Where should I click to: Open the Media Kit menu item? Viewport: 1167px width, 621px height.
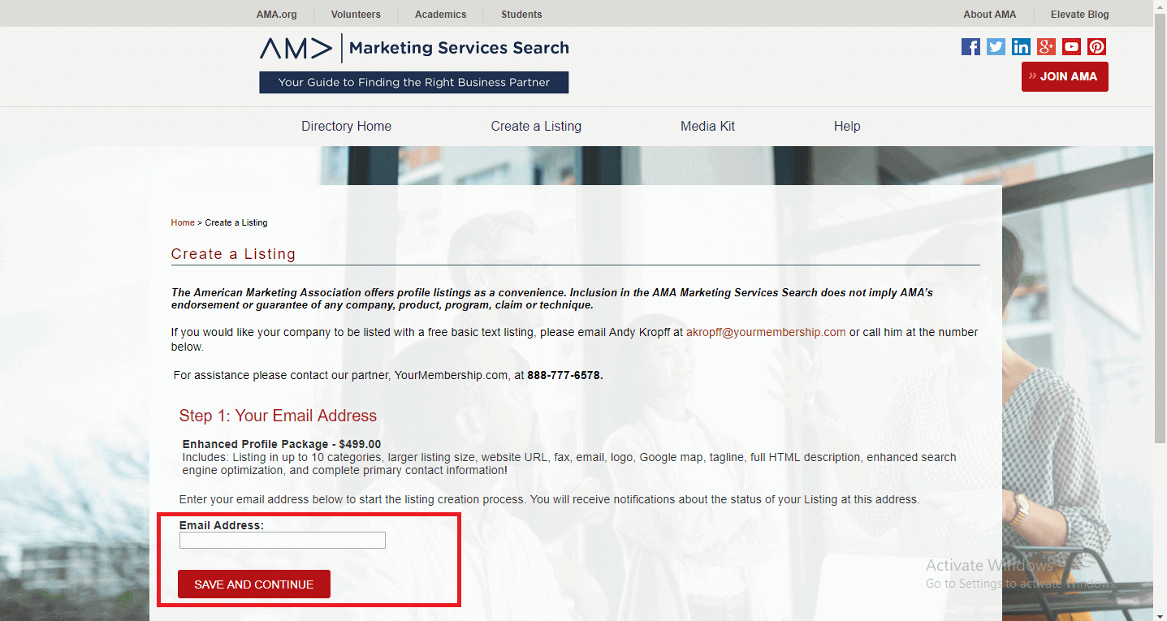point(707,126)
